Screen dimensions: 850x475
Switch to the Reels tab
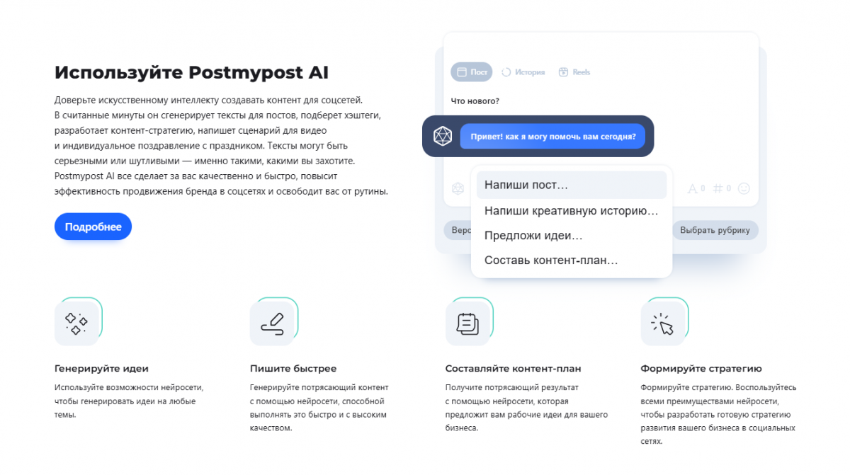click(x=574, y=72)
